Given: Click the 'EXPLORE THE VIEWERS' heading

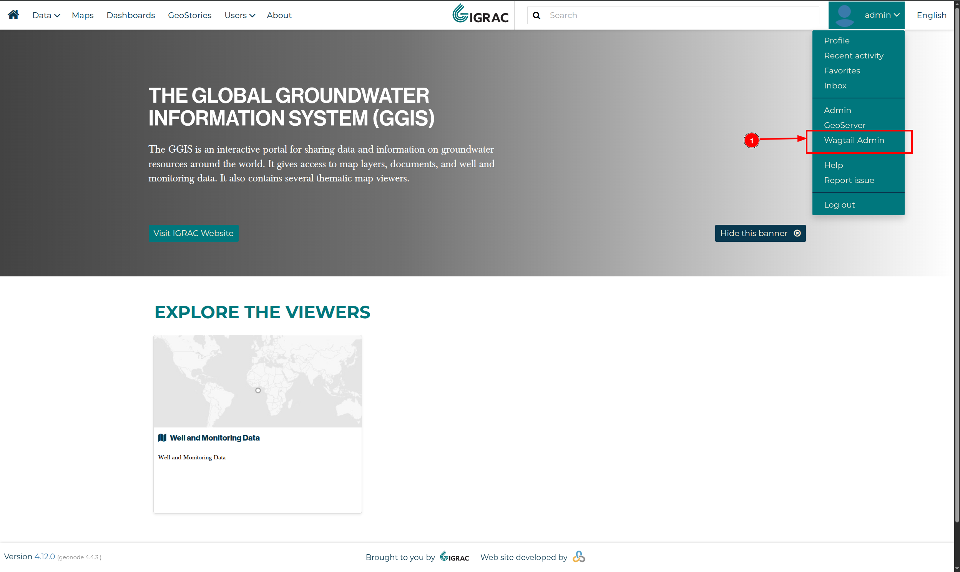Looking at the screenshot, I should (x=262, y=312).
